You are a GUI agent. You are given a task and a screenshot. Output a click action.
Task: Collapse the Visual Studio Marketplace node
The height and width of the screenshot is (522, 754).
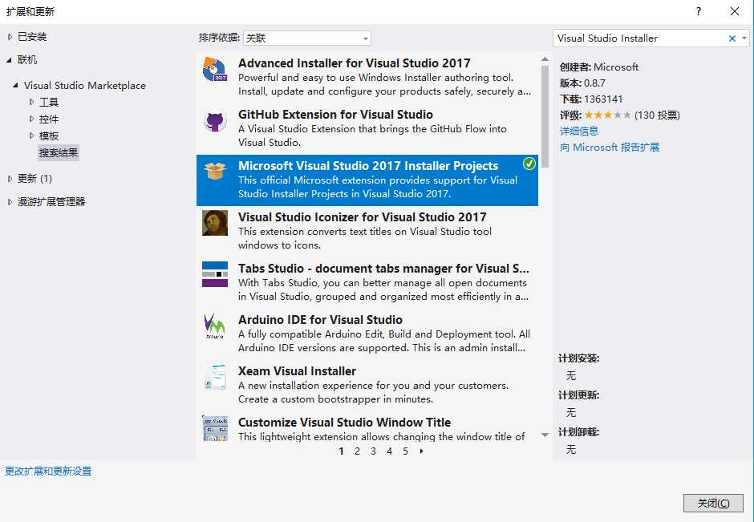(16, 85)
